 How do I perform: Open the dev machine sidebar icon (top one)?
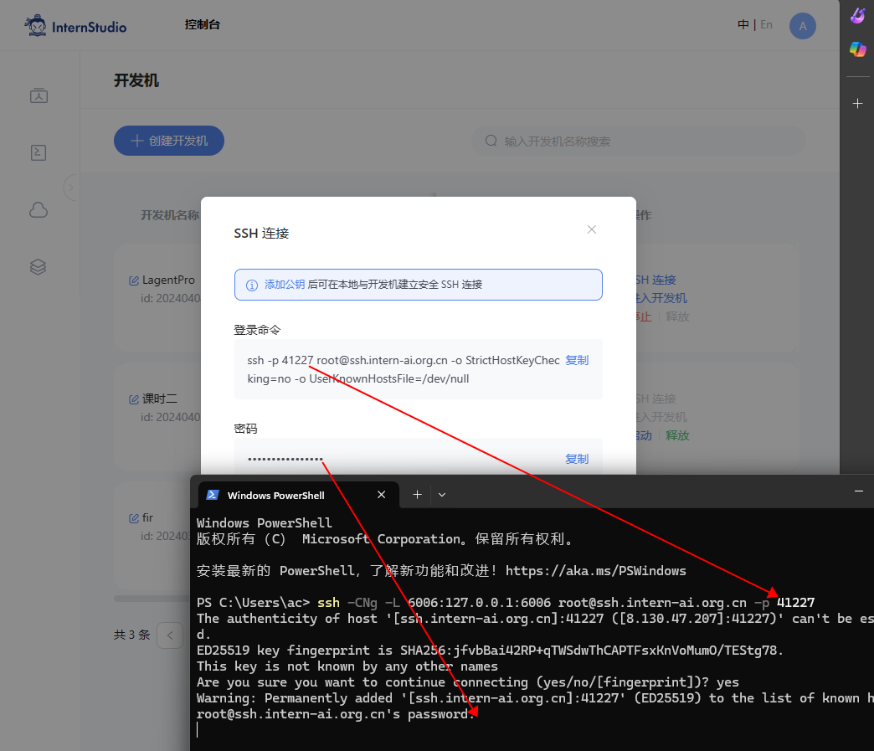(39, 95)
